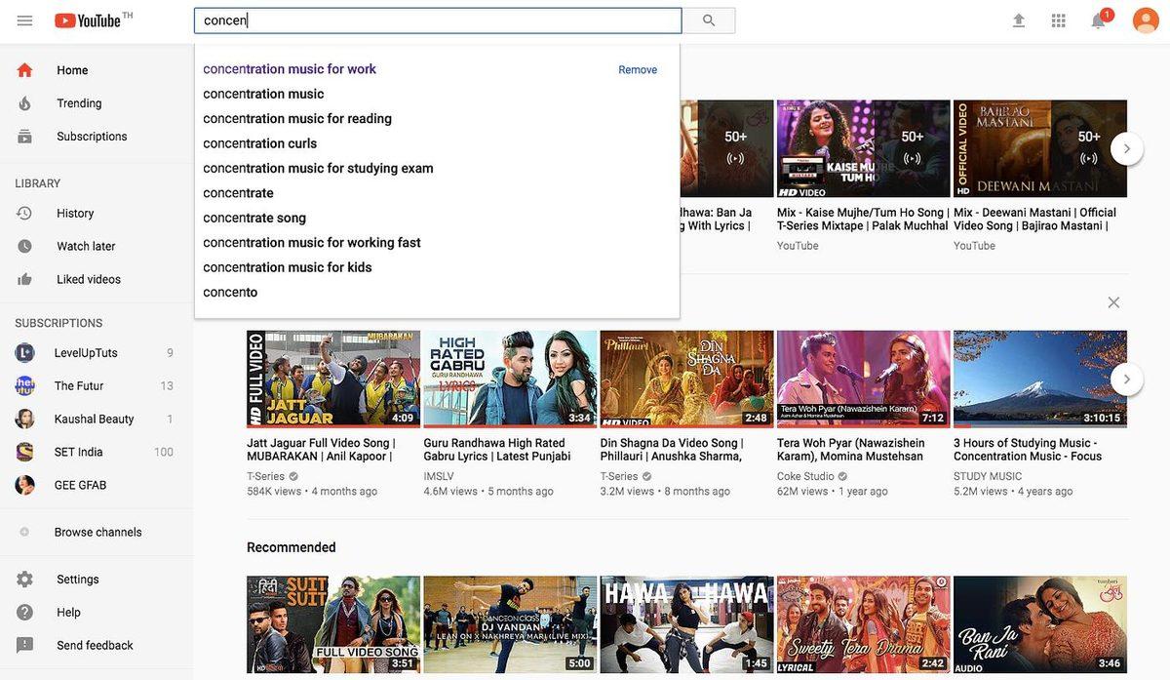Play the Tera Woh Pyar thumbnail
Screen dimensions: 1170x680
[864, 380]
